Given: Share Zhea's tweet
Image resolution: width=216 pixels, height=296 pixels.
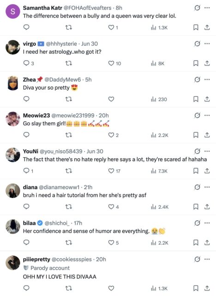Looking at the screenshot, I should (207, 99).
